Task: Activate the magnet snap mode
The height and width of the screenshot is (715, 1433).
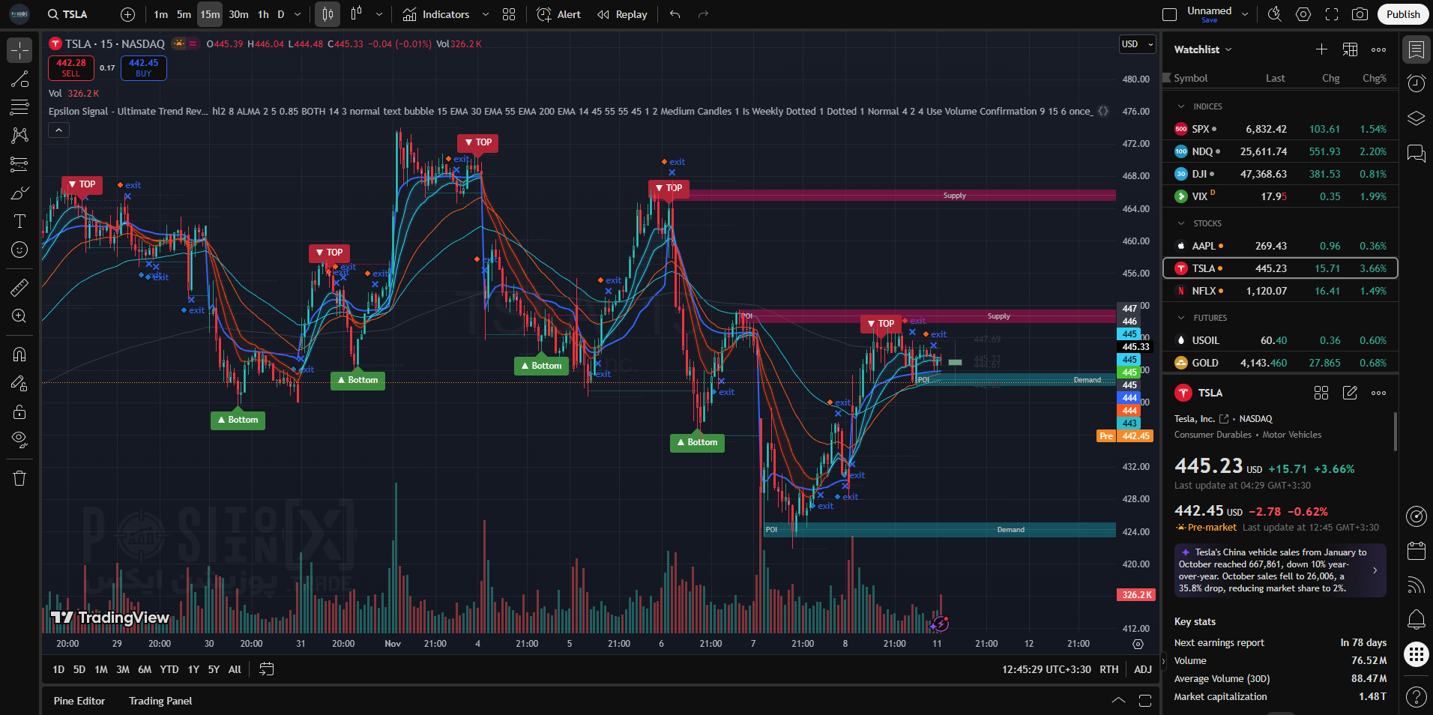Action: 19,355
